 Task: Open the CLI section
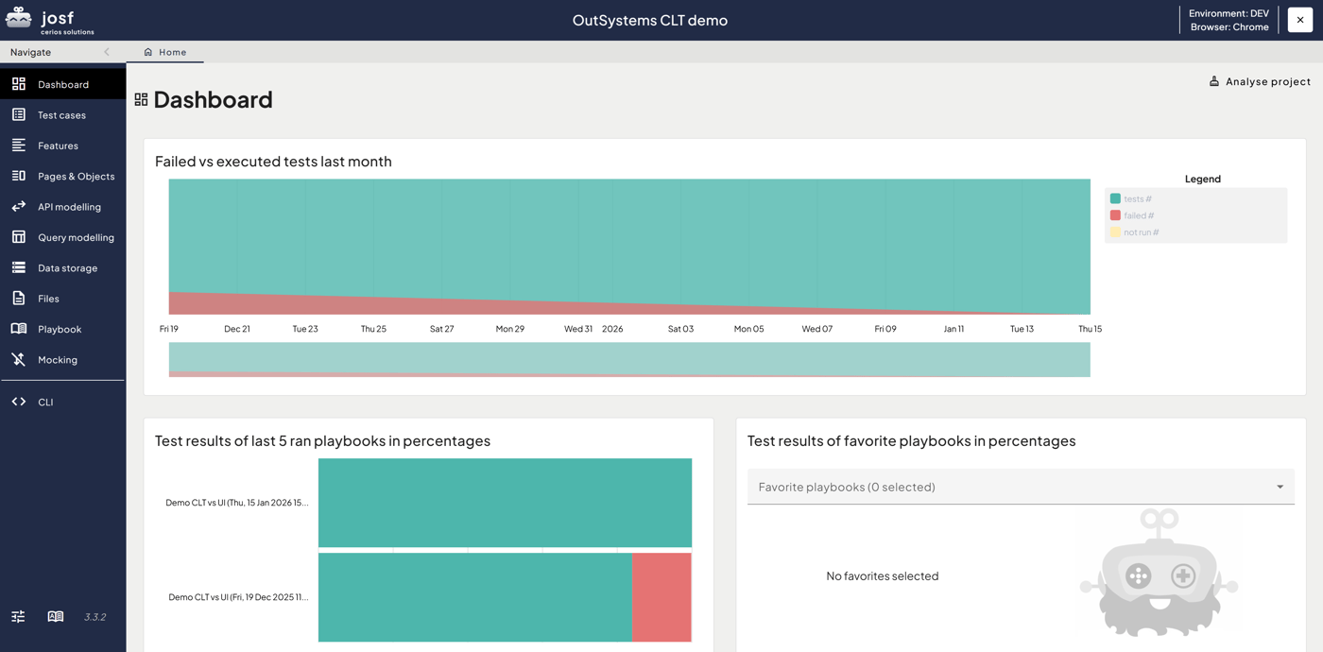(44, 402)
